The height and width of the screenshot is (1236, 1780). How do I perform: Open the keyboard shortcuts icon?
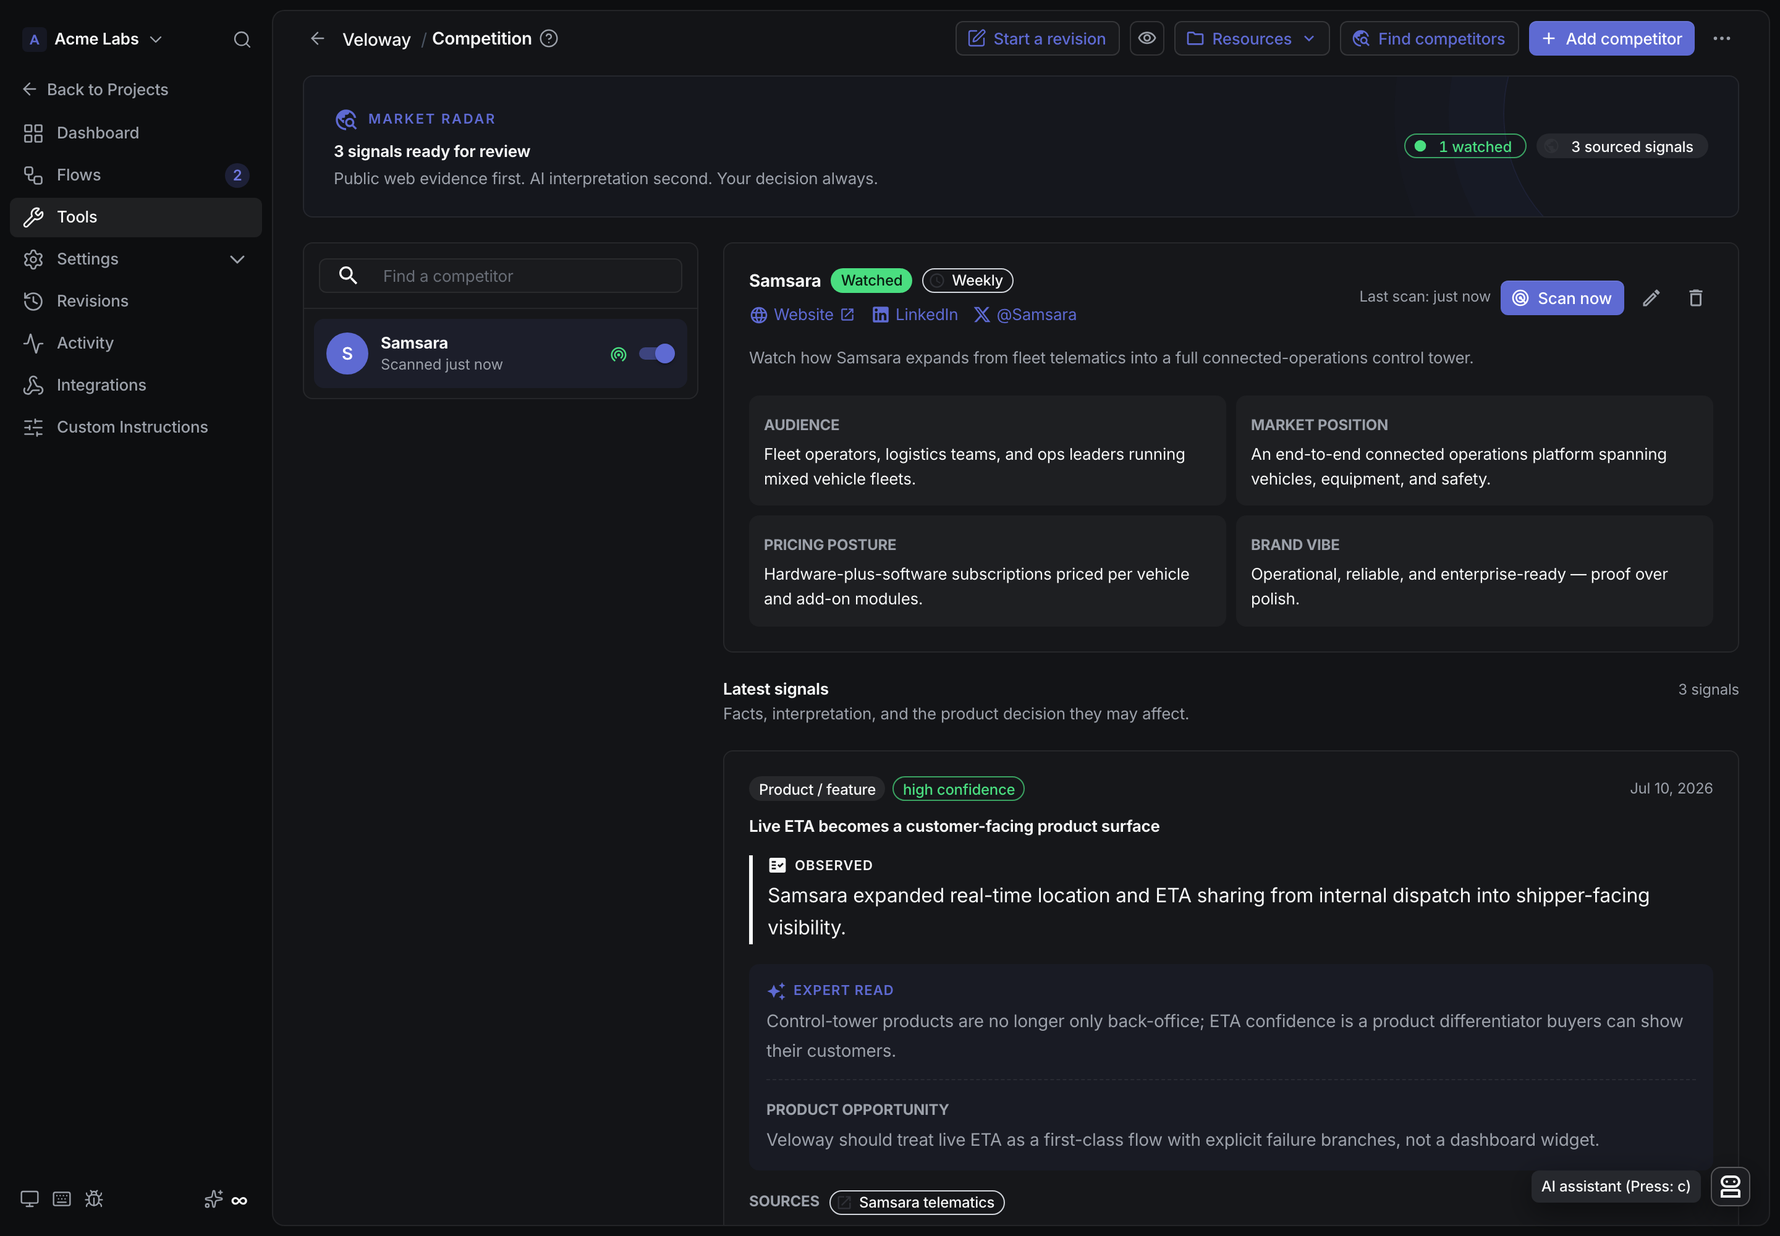(62, 1199)
